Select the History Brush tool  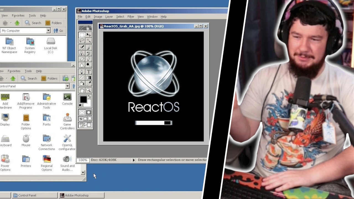[88, 53]
